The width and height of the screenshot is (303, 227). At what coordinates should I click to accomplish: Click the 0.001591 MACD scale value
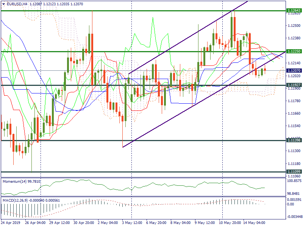[x=294, y=199]
